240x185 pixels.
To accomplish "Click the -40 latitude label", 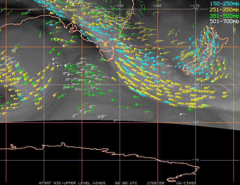I will click(196, 47).
